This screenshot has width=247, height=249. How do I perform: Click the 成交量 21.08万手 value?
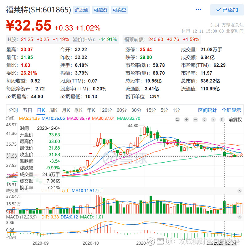(x=211, y=50)
